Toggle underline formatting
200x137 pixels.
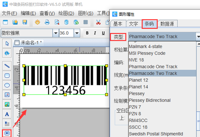click(103, 33)
